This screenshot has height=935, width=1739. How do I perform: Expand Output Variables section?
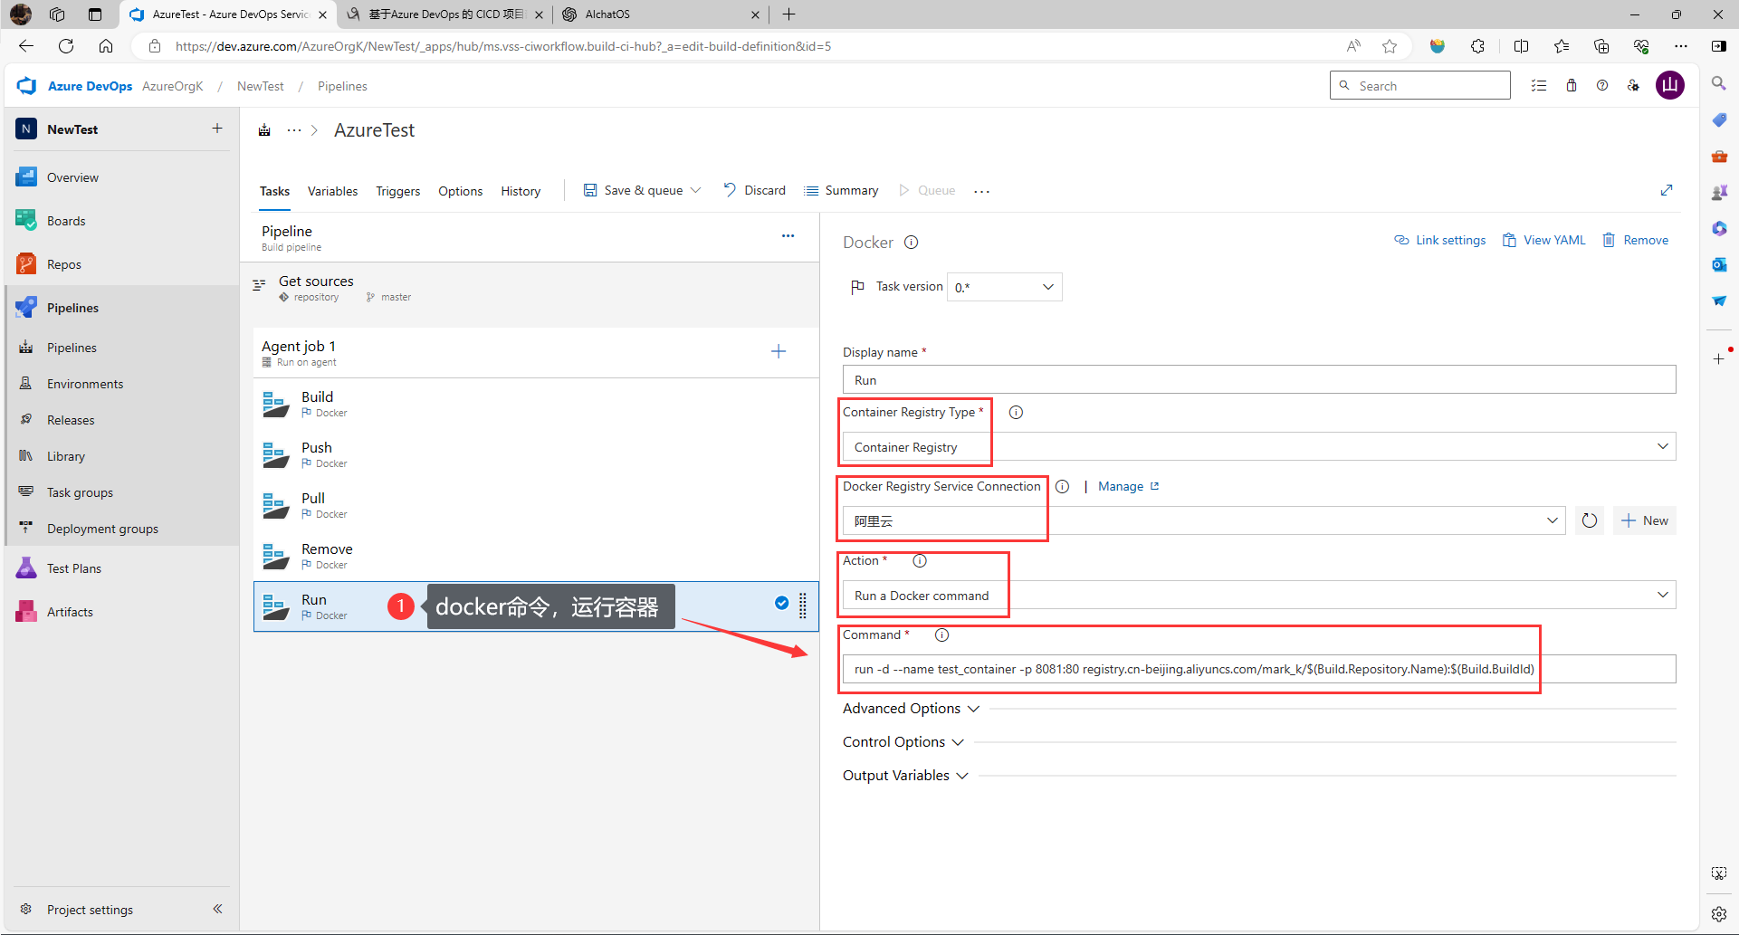905,776
